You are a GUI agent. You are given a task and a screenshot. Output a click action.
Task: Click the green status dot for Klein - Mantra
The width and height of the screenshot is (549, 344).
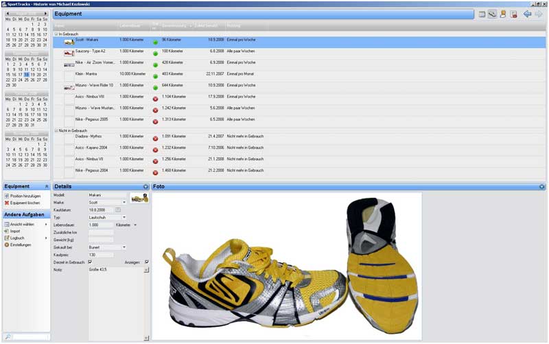tap(156, 76)
